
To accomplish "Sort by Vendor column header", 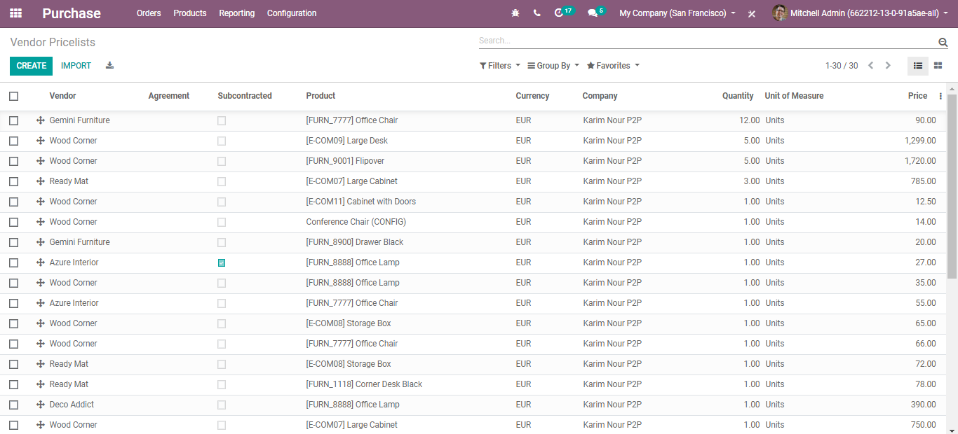I will pos(62,96).
